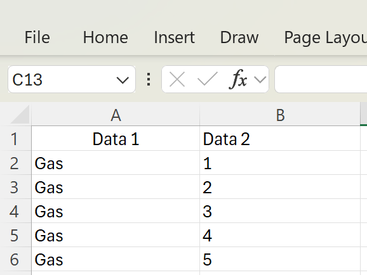Click the three-dot name box resize handle
The width and height of the screenshot is (367, 275).
[149, 79]
